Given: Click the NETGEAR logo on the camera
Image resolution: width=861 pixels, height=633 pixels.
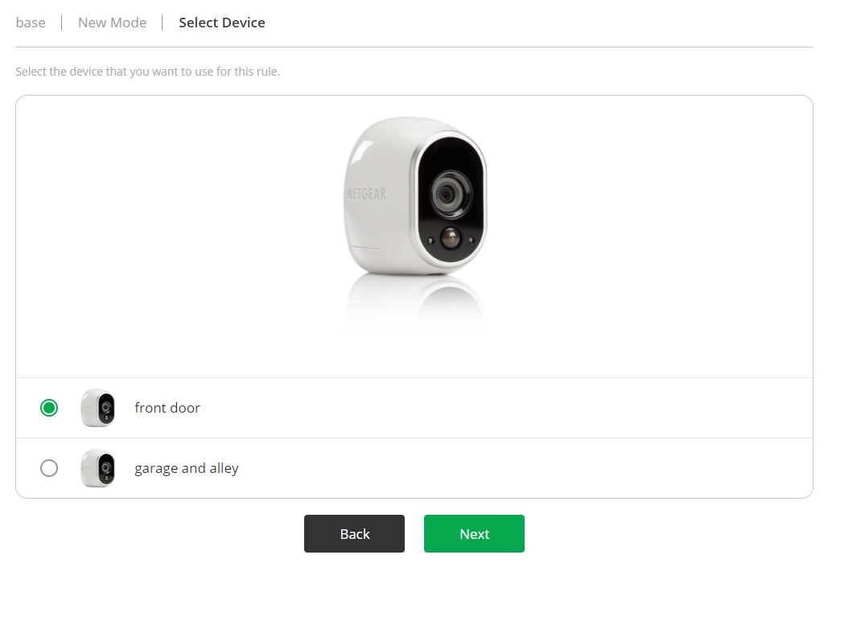Looking at the screenshot, I should coord(367,193).
